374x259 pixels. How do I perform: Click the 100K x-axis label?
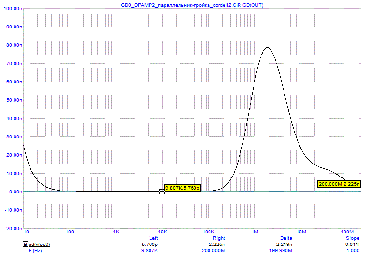click(x=209, y=232)
